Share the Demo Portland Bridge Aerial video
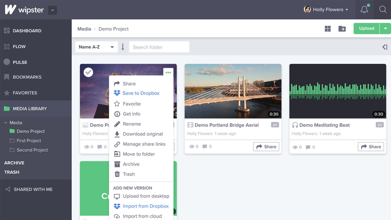 (x=266, y=147)
